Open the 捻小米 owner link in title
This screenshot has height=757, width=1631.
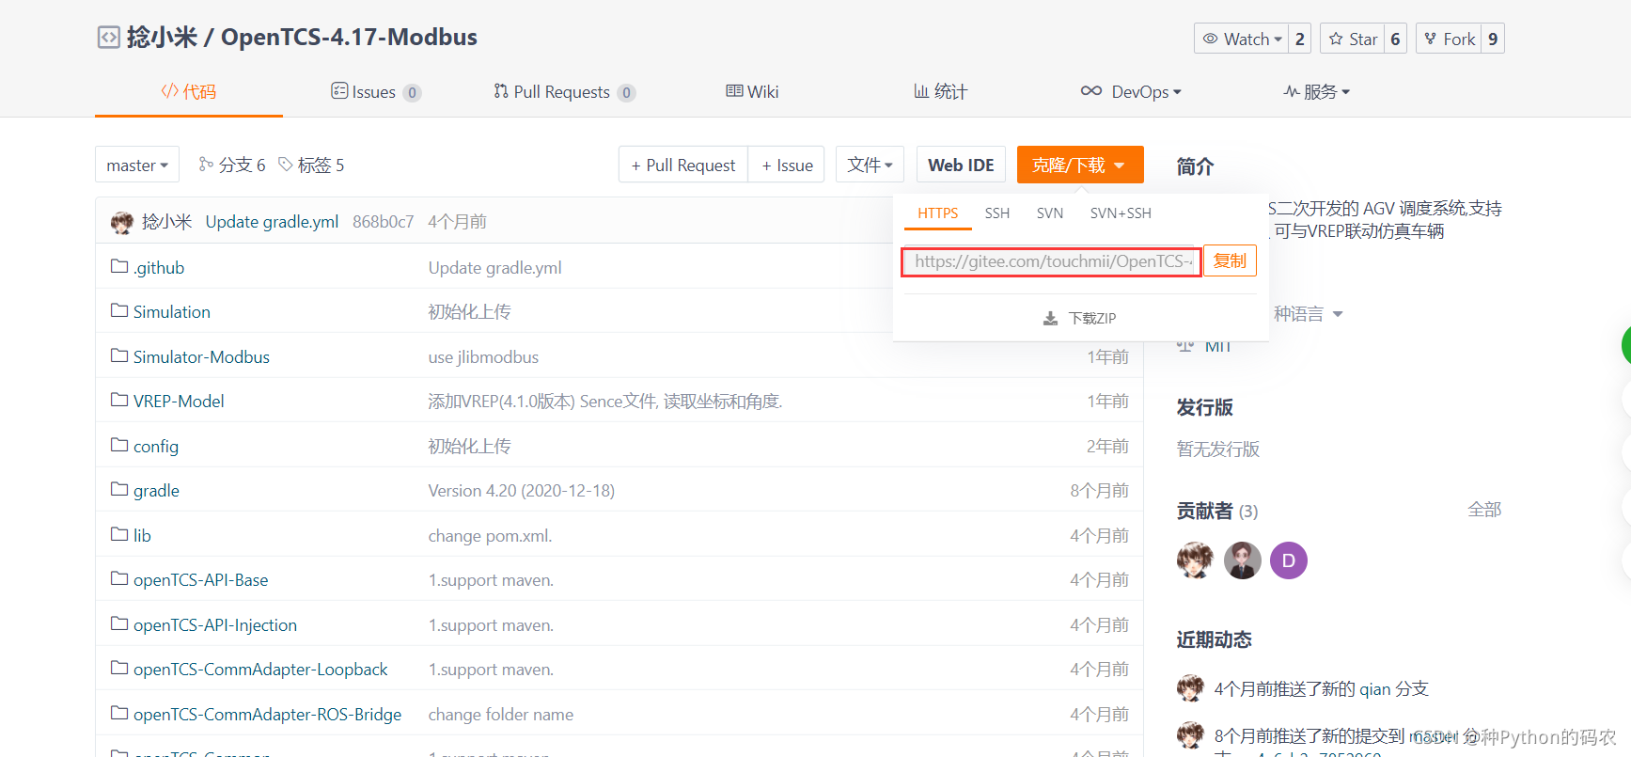point(162,37)
